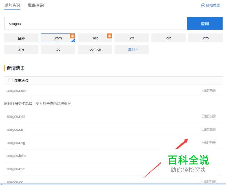
Task: Click the sougou.net result
Action: click(x=16, y=116)
